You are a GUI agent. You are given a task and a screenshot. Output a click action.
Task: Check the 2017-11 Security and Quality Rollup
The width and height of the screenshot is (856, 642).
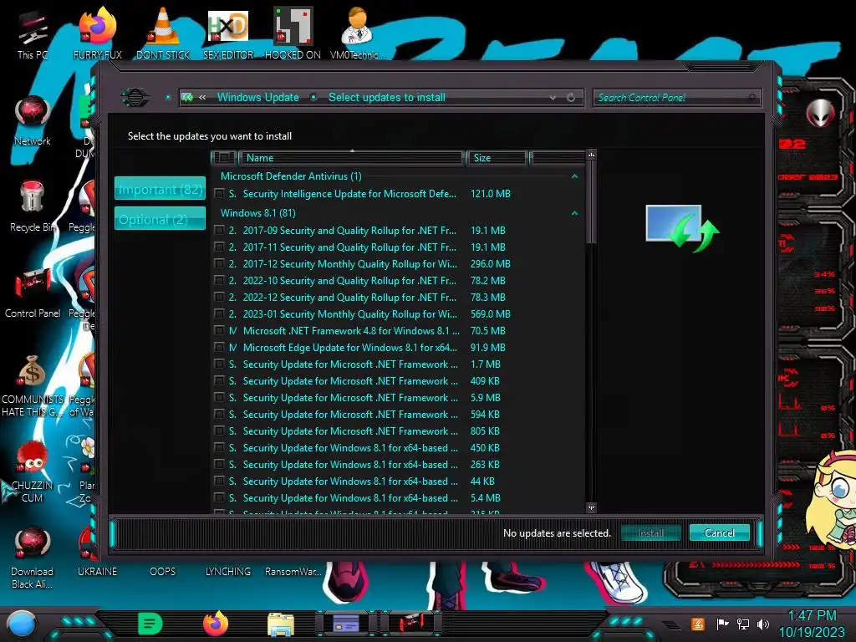(219, 247)
